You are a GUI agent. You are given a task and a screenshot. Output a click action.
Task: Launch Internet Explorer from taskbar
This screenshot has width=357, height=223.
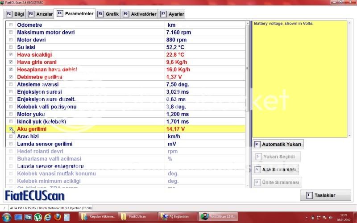pyautogui.click(x=48, y=217)
